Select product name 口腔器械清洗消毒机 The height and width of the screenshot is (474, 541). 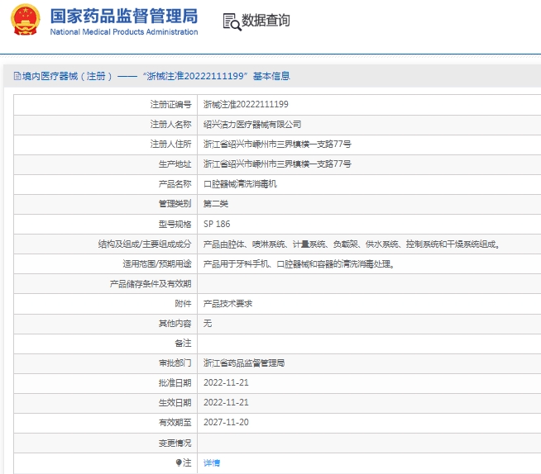point(240,184)
